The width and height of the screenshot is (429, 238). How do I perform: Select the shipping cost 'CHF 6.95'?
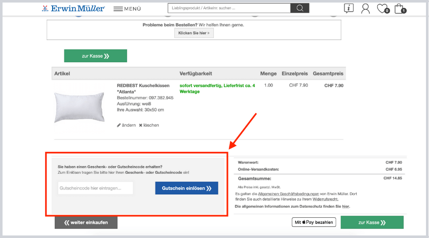click(394, 169)
